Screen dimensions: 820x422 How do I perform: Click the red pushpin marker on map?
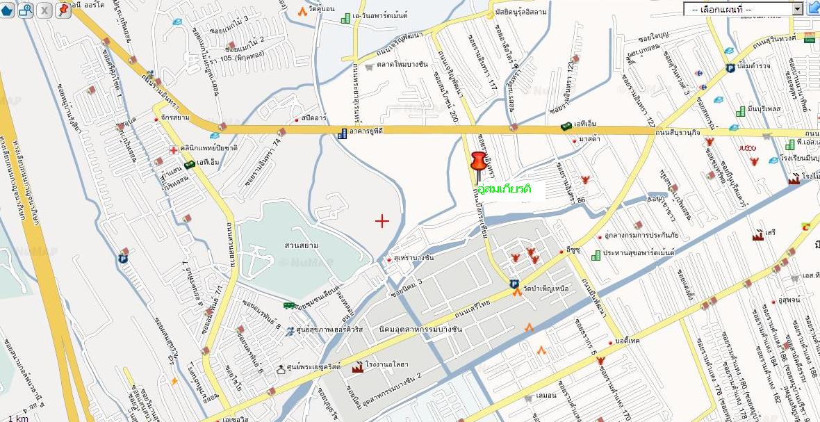point(478,166)
